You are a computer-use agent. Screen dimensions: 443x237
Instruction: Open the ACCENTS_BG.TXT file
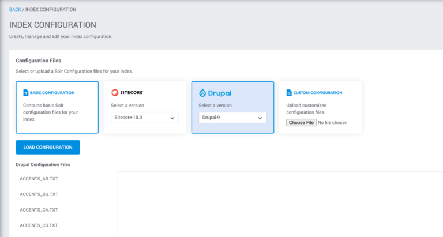tap(39, 194)
